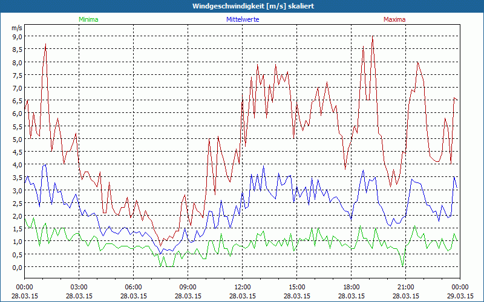Viewport: 484px width, 302px height.
Task: Select the 09:00 time axis label
Action: pos(188,287)
